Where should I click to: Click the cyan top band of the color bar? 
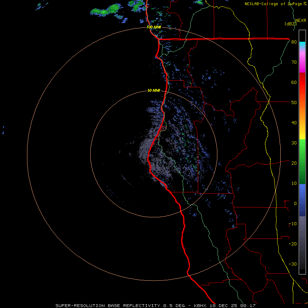click(302, 45)
